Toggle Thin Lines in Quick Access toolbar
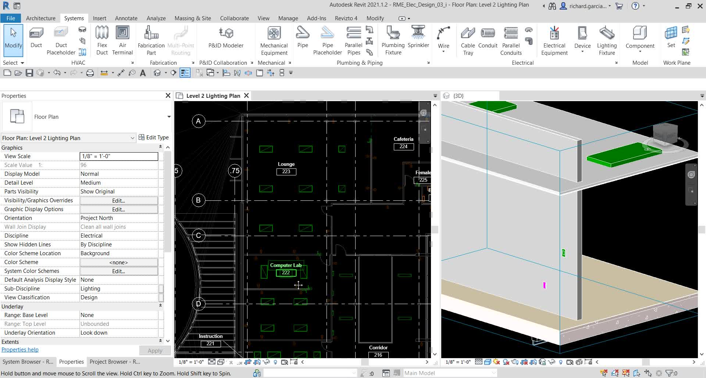This screenshot has height=378, width=706. (x=185, y=73)
